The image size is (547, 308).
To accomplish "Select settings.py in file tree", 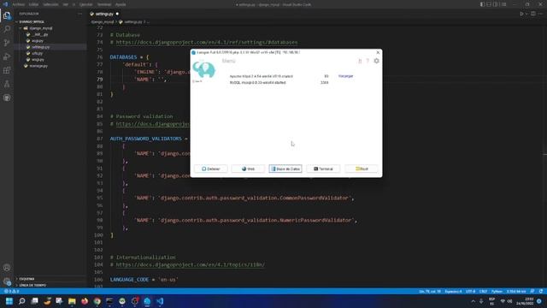I will [x=40, y=47].
